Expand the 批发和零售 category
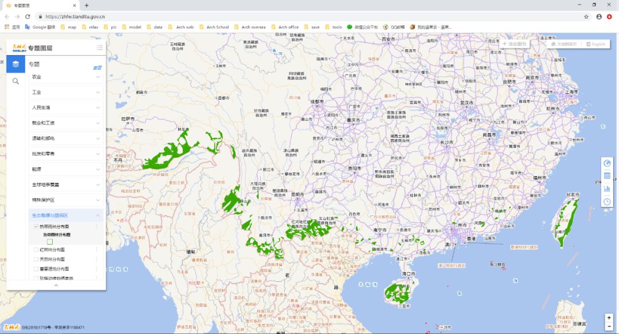The height and width of the screenshot is (334, 619). [x=66, y=154]
